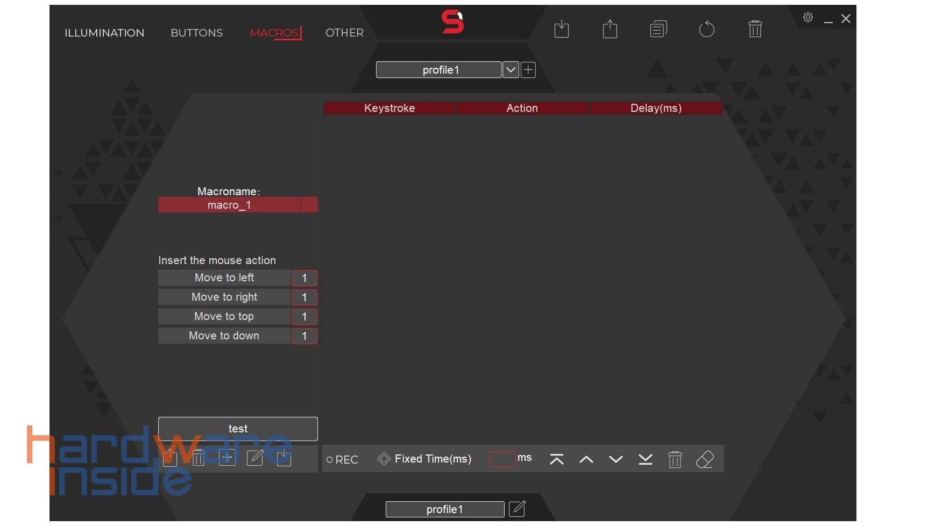Image resolution: width=935 pixels, height=526 pixels.
Task: Edit bottom profile1 name with pencil icon
Action: tap(517, 508)
